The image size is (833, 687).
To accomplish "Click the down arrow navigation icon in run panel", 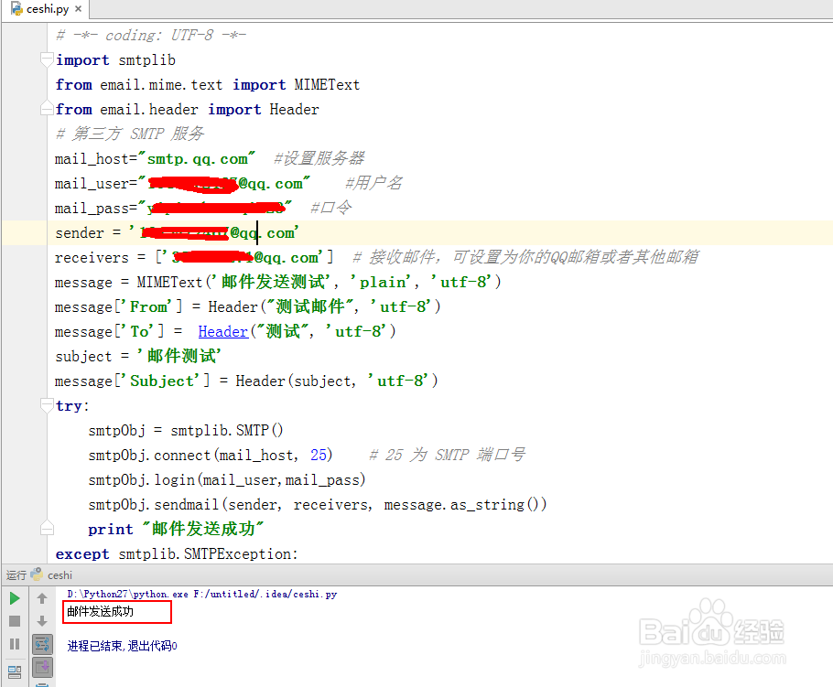I will coord(41,621).
